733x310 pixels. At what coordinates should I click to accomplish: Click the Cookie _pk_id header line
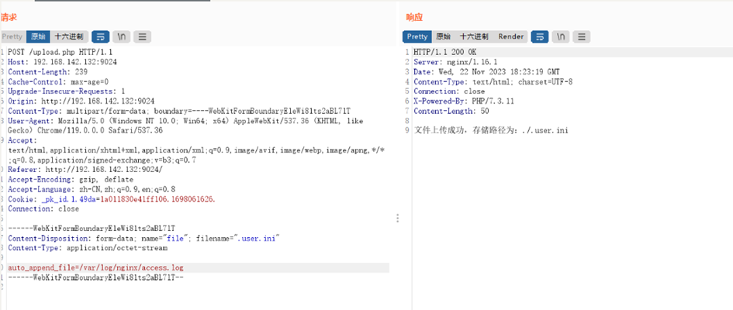click(111, 199)
